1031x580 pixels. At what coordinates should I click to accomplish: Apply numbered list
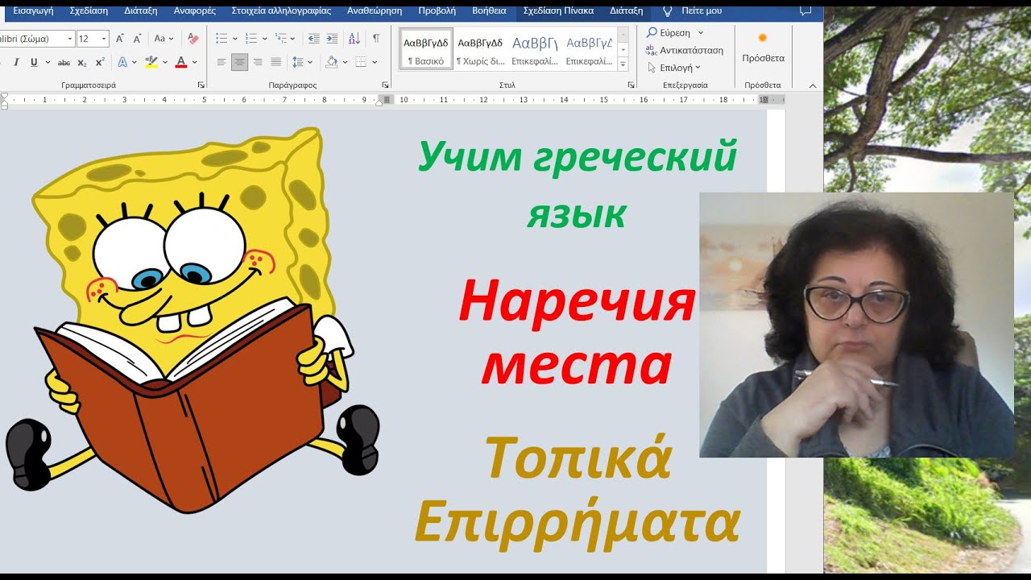pyautogui.click(x=251, y=39)
